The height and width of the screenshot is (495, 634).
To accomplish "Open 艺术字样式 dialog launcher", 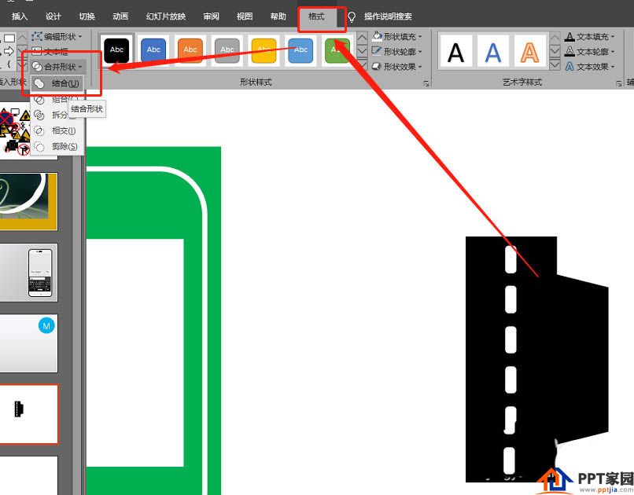I will pos(618,83).
